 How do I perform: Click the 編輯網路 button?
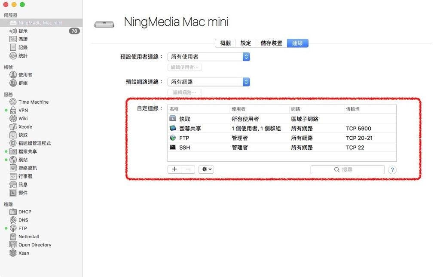click(x=185, y=92)
